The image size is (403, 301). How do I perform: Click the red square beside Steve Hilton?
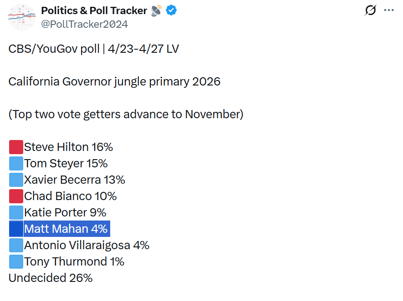(16, 147)
